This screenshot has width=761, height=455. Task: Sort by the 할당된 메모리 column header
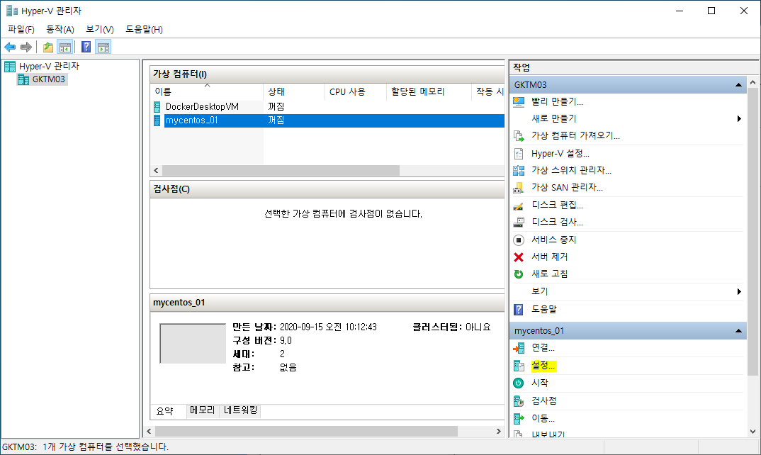pos(429,91)
